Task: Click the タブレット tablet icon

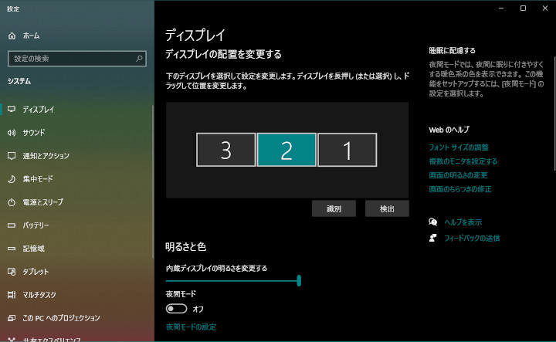Action: (x=12, y=272)
